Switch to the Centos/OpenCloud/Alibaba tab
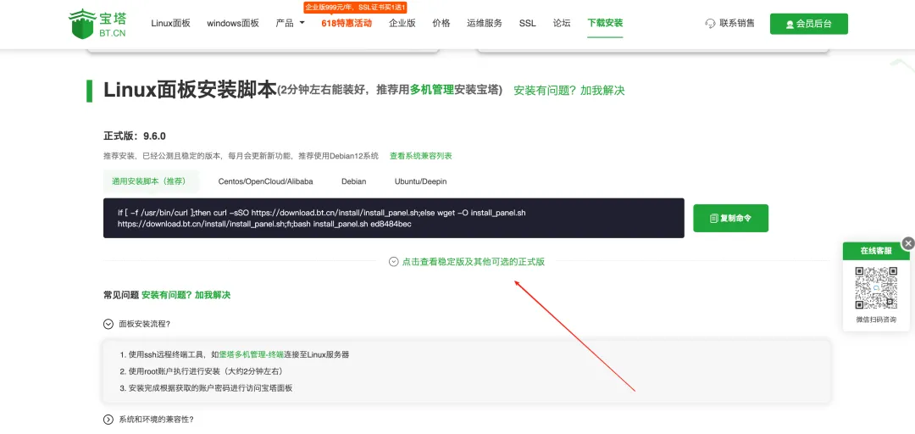Viewport: 915px width, 434px height. click(265, 181)
